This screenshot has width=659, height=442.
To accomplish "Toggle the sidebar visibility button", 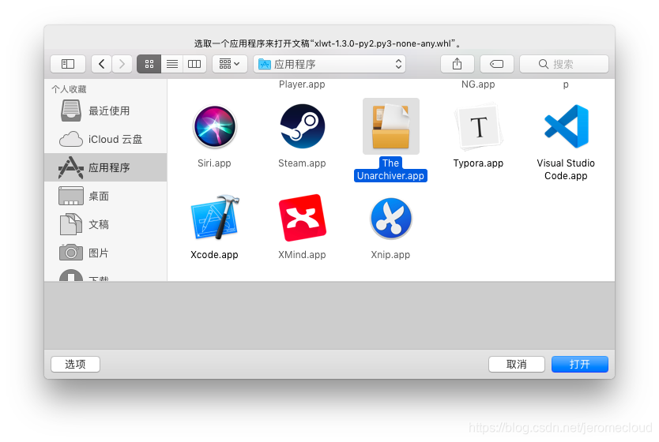I will [68, 64].
